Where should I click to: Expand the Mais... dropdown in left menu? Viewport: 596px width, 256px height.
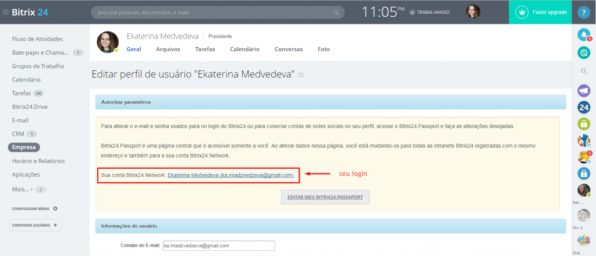[x=23, y=189]
